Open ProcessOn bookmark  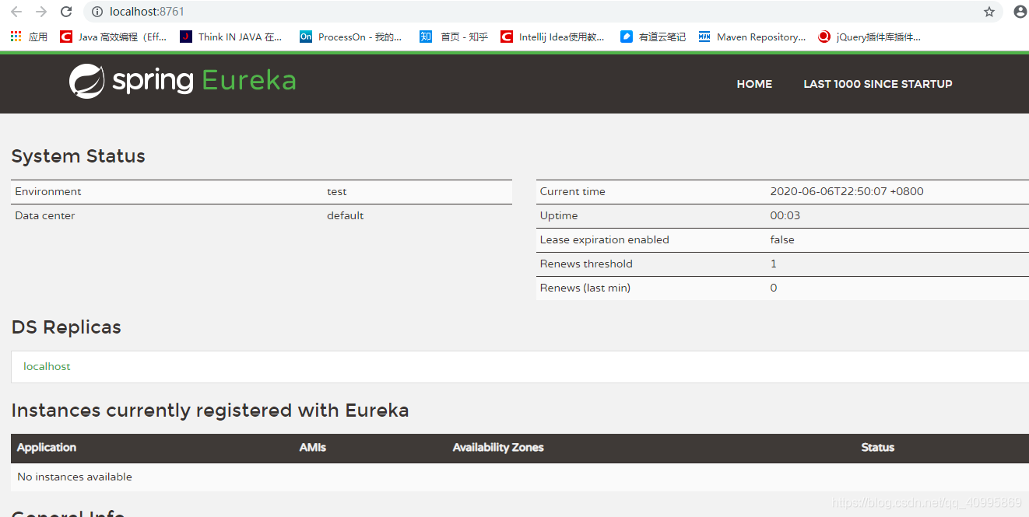click(351, 37)
